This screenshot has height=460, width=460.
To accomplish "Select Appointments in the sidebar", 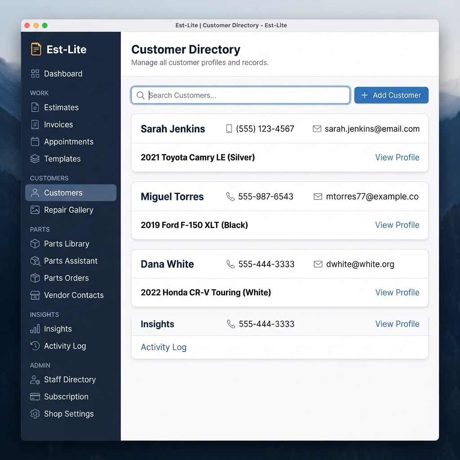I will point(71,142).
